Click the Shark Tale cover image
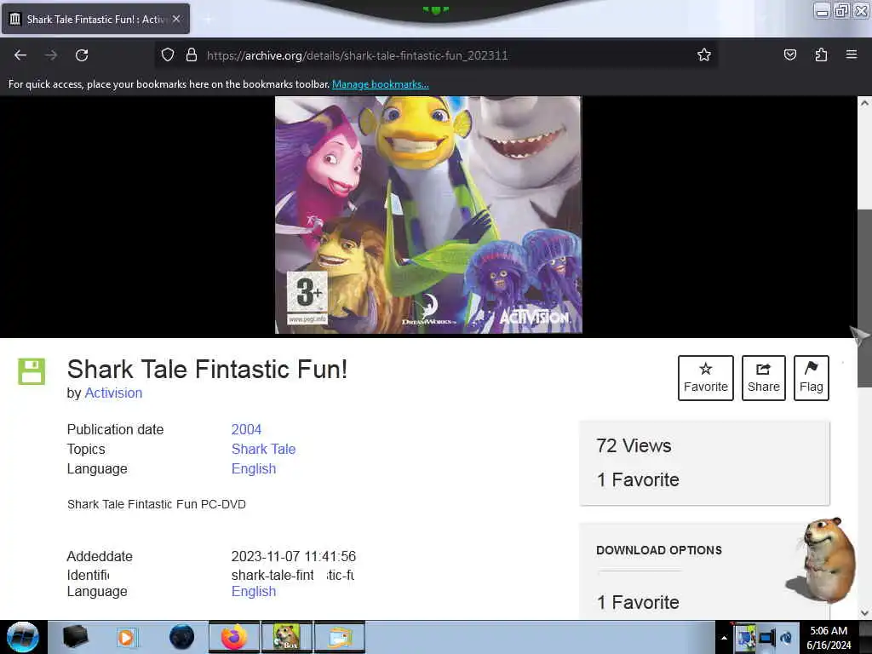The height and width of the screenshot is (654, 872). (x=428, y=215)
